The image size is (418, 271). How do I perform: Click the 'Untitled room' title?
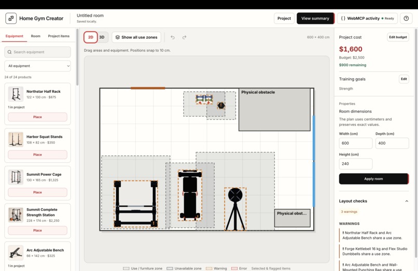(90, 16)
